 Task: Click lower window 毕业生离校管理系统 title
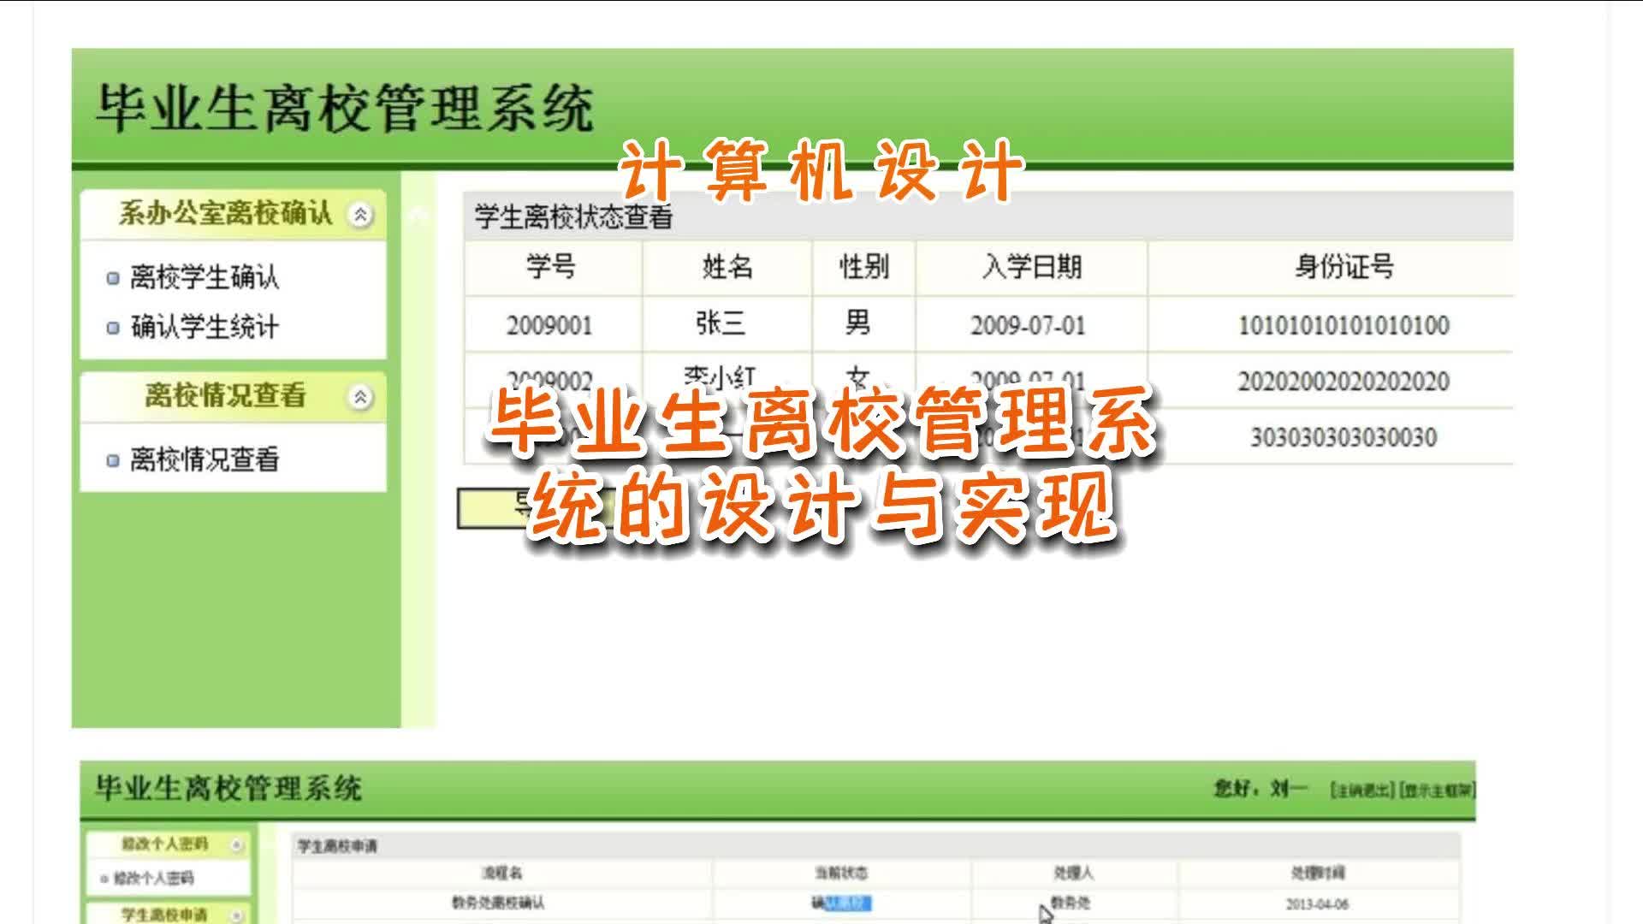tap(228, 788)
